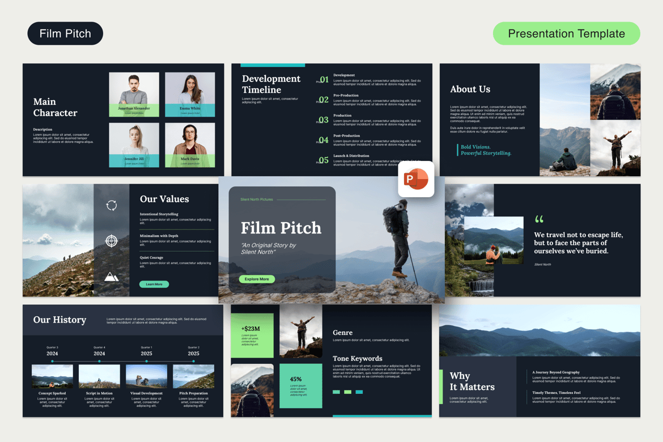Click the About Us heading
The width and height of the screenshot is (663, 442).
470,89
